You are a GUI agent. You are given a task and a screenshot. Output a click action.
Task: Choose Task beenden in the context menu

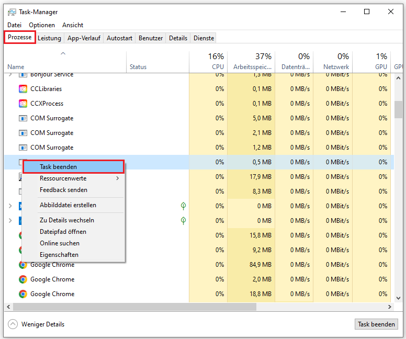[x=74, y=167]
